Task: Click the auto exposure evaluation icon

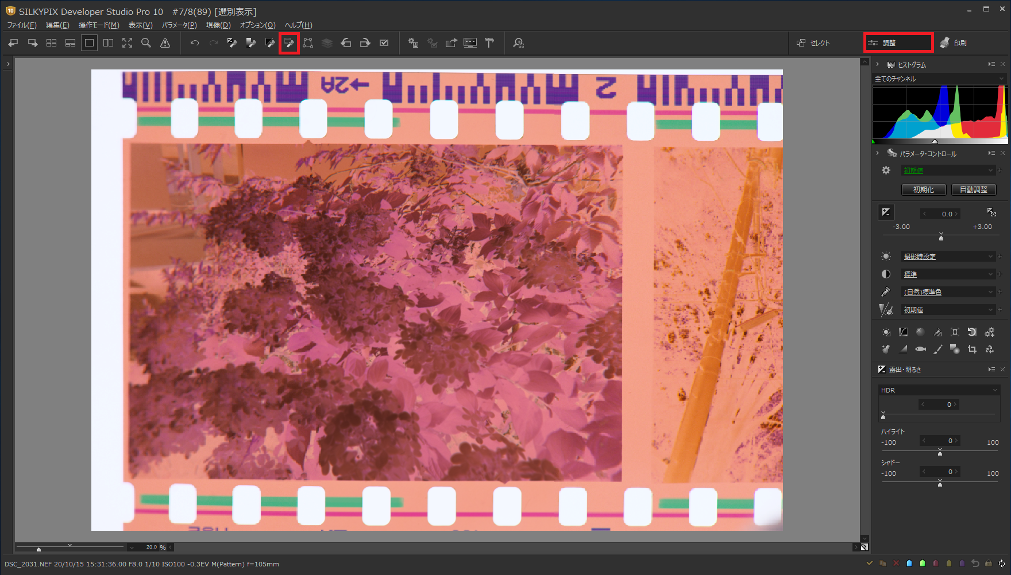Action: click(991, 212)
